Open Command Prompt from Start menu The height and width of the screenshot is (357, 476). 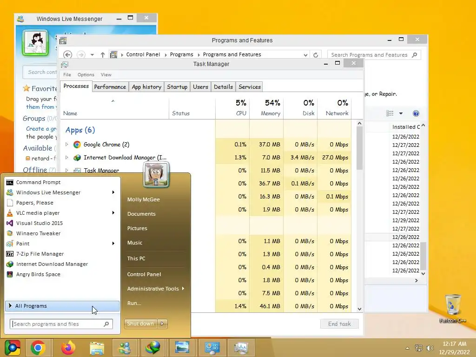click(x=38, y=182)
